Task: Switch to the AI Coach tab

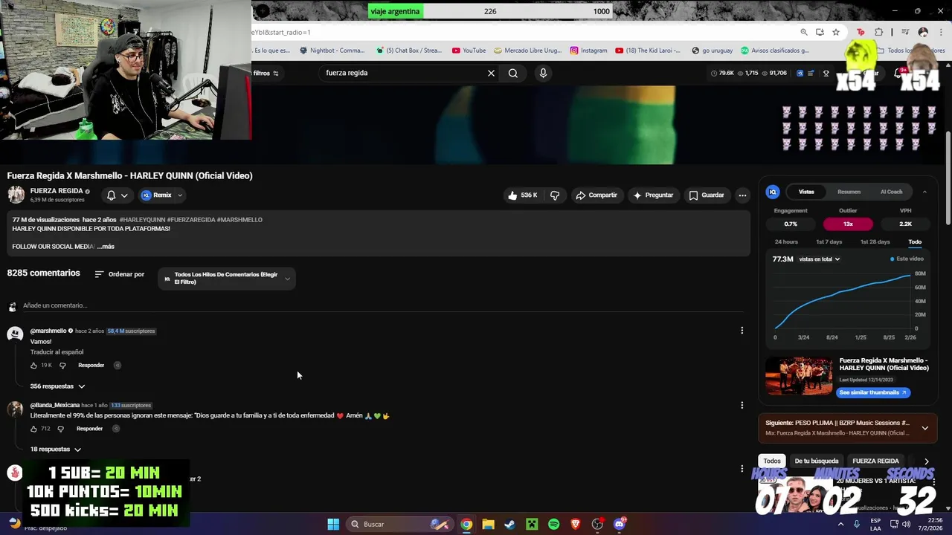Action: pos(891,192)
